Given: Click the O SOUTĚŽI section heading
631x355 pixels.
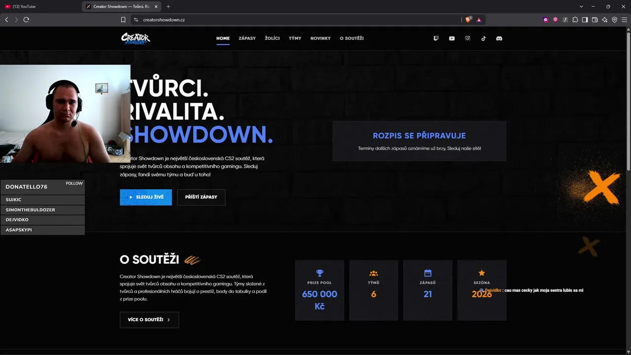Looking at the screenshot, I should point(149,259).
